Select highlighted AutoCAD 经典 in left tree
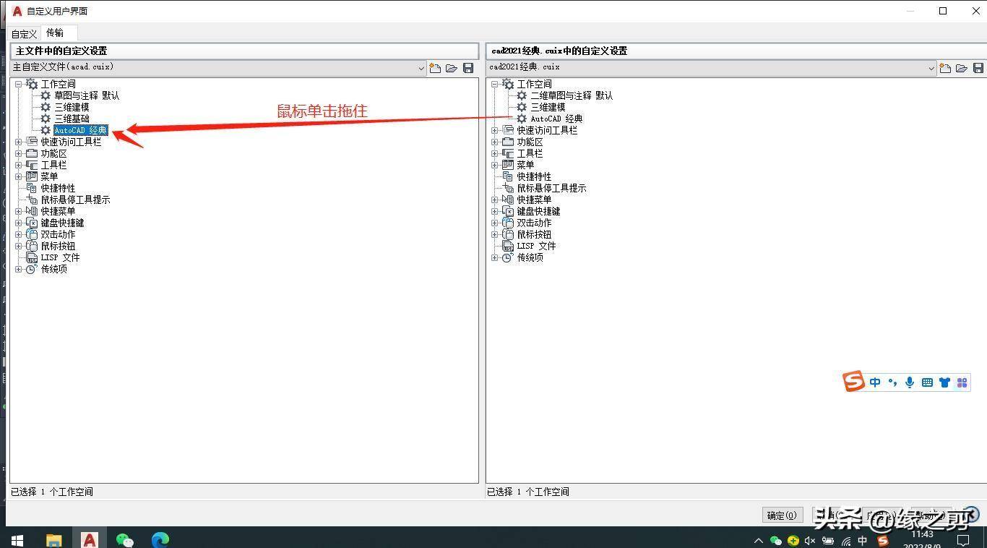Image resolution: width=987 pixels, height=548 pixels. [x=81, y=130]
